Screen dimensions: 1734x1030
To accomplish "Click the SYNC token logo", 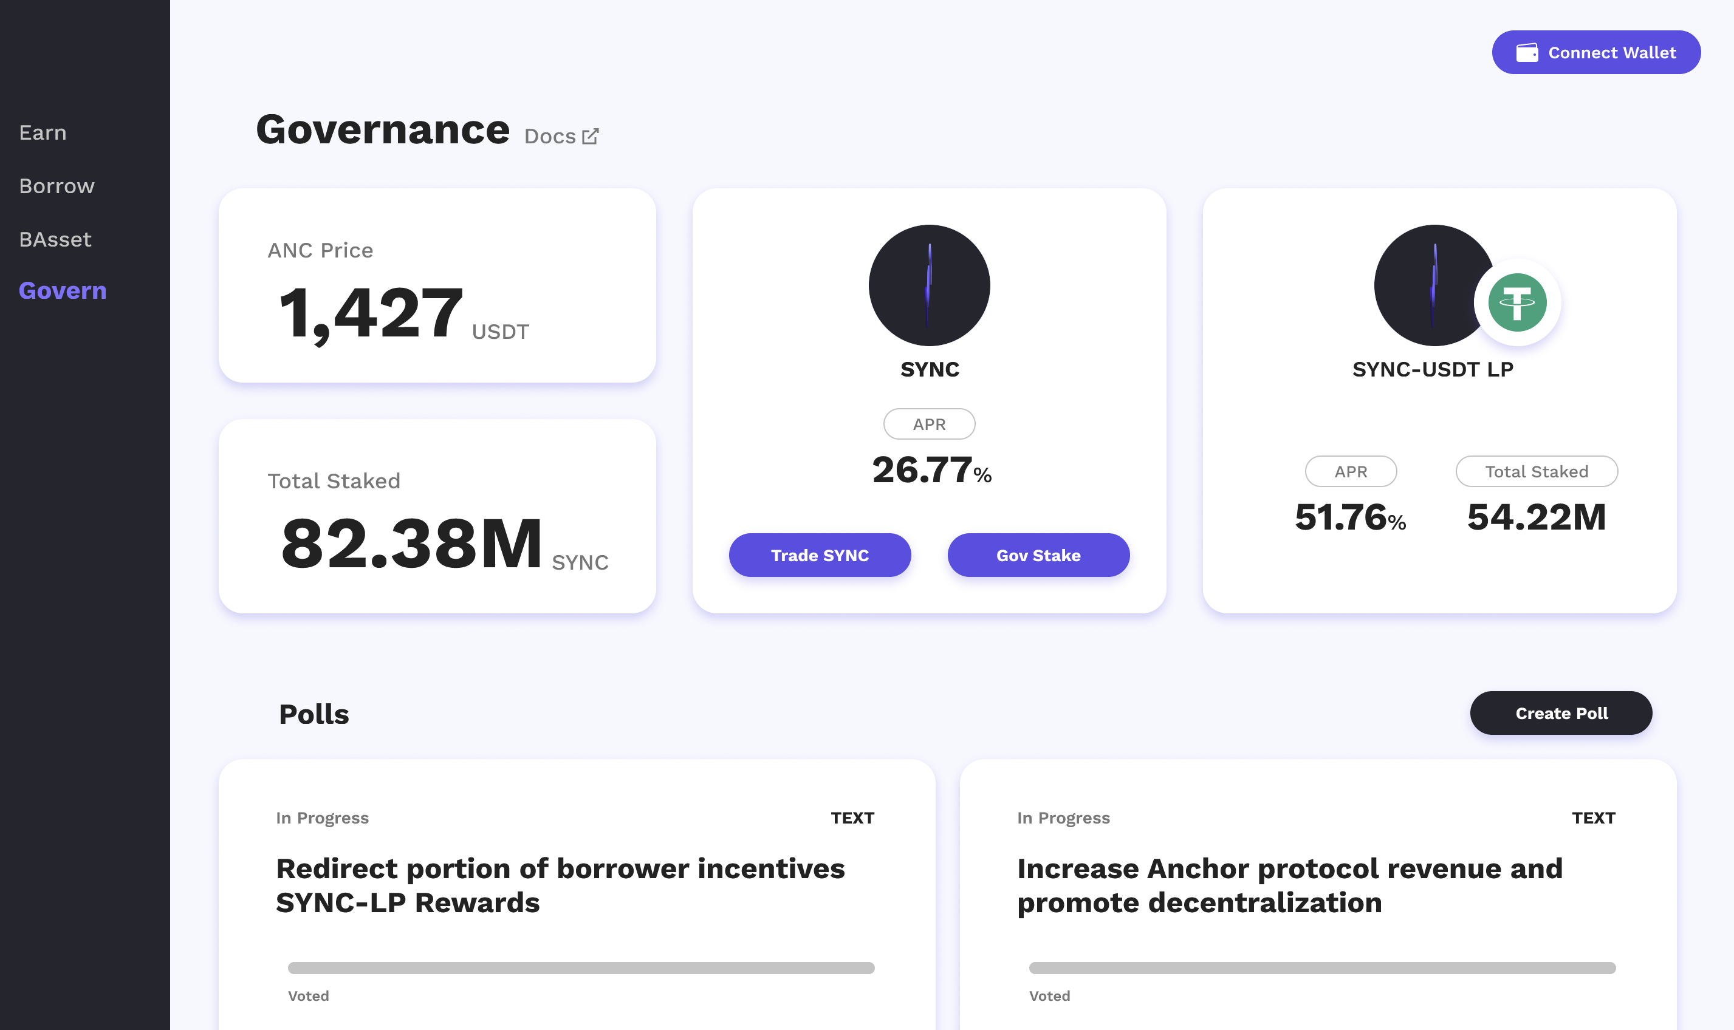I will pos(929,285).
